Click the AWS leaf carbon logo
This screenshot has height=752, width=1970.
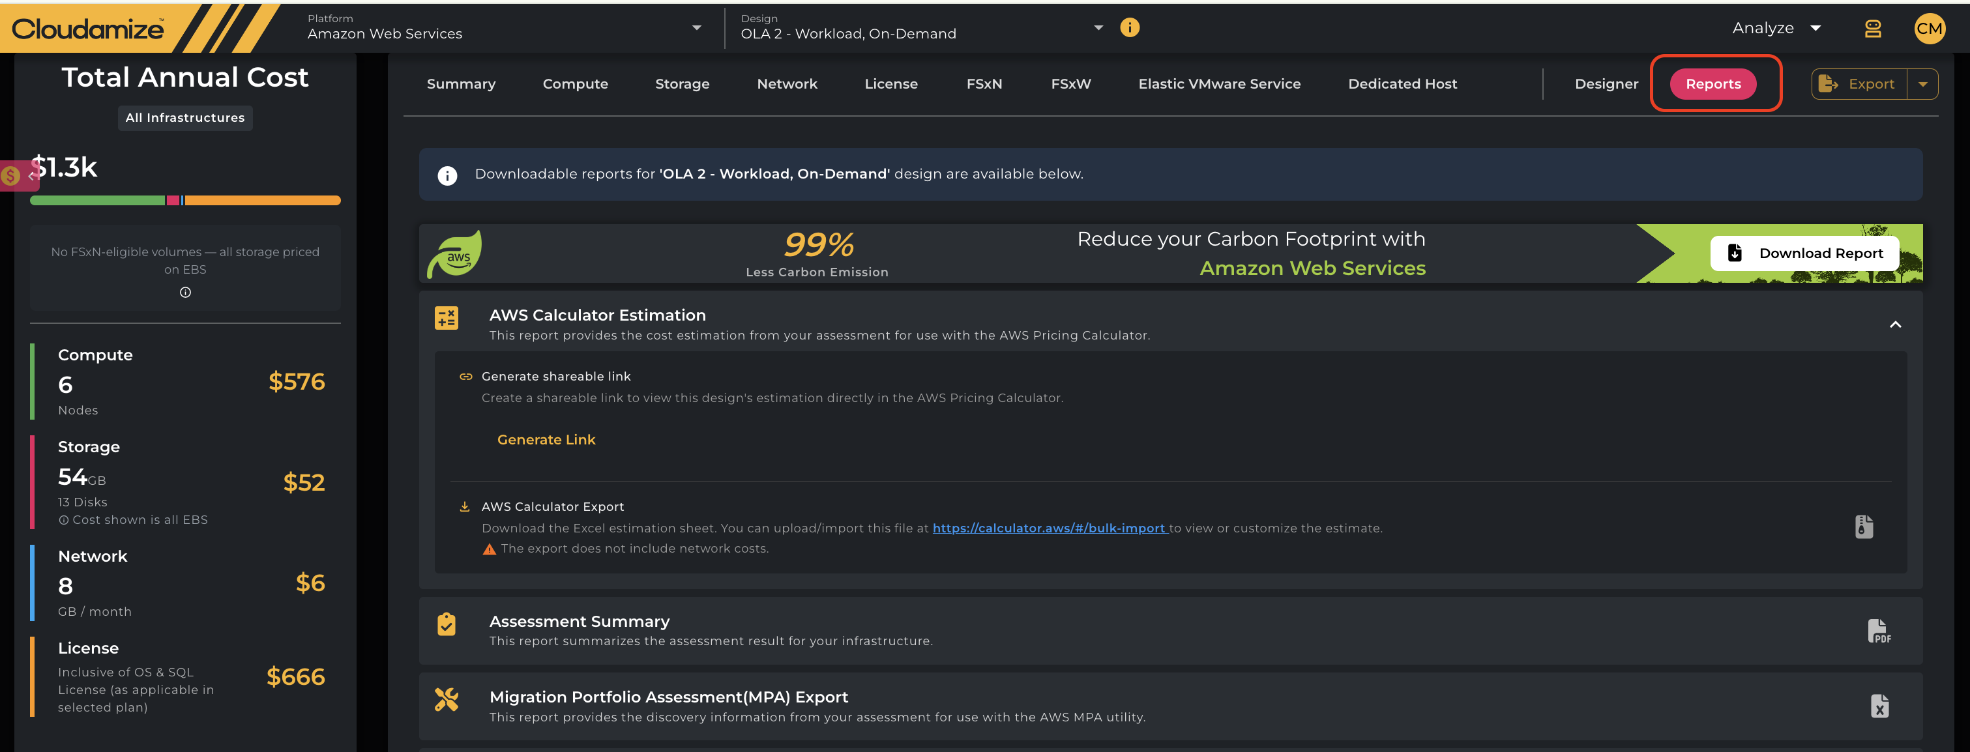[455, 253]
